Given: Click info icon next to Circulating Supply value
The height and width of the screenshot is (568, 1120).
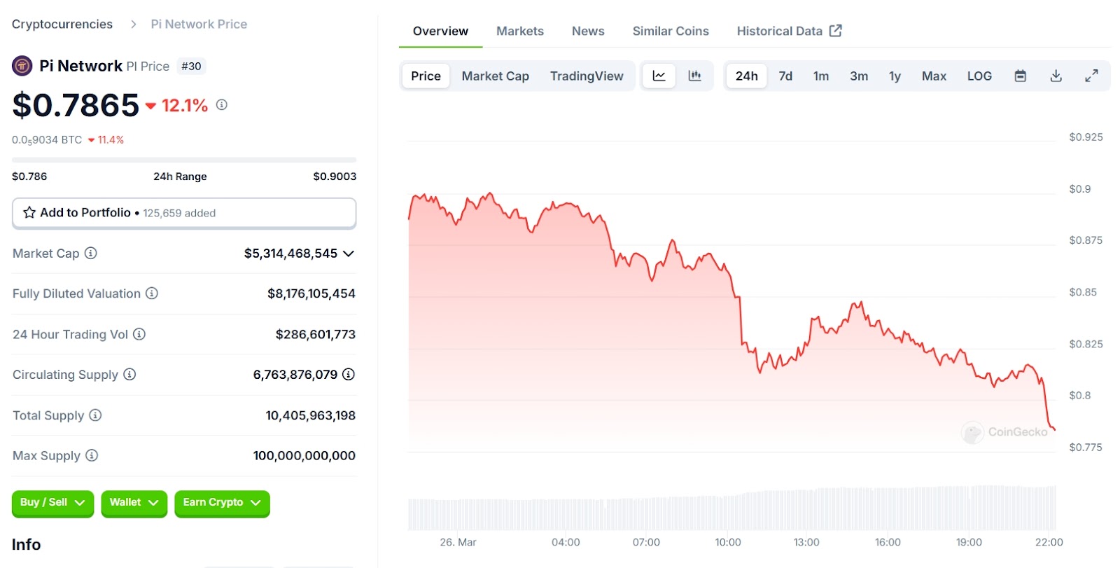Looking at the screenshot, I should pos(349,375).
